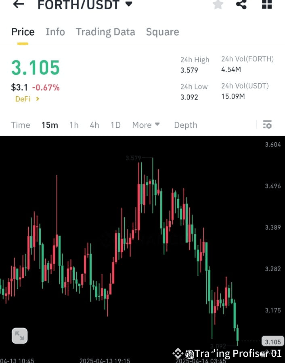Tap the 15m interval label
This screenshot has height=363, width=285.
pyautogui.click(x=50, y=125)
